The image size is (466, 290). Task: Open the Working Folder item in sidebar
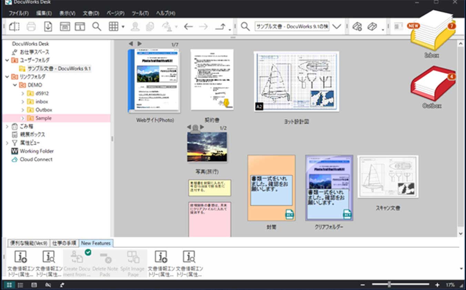tap(37, 151)
